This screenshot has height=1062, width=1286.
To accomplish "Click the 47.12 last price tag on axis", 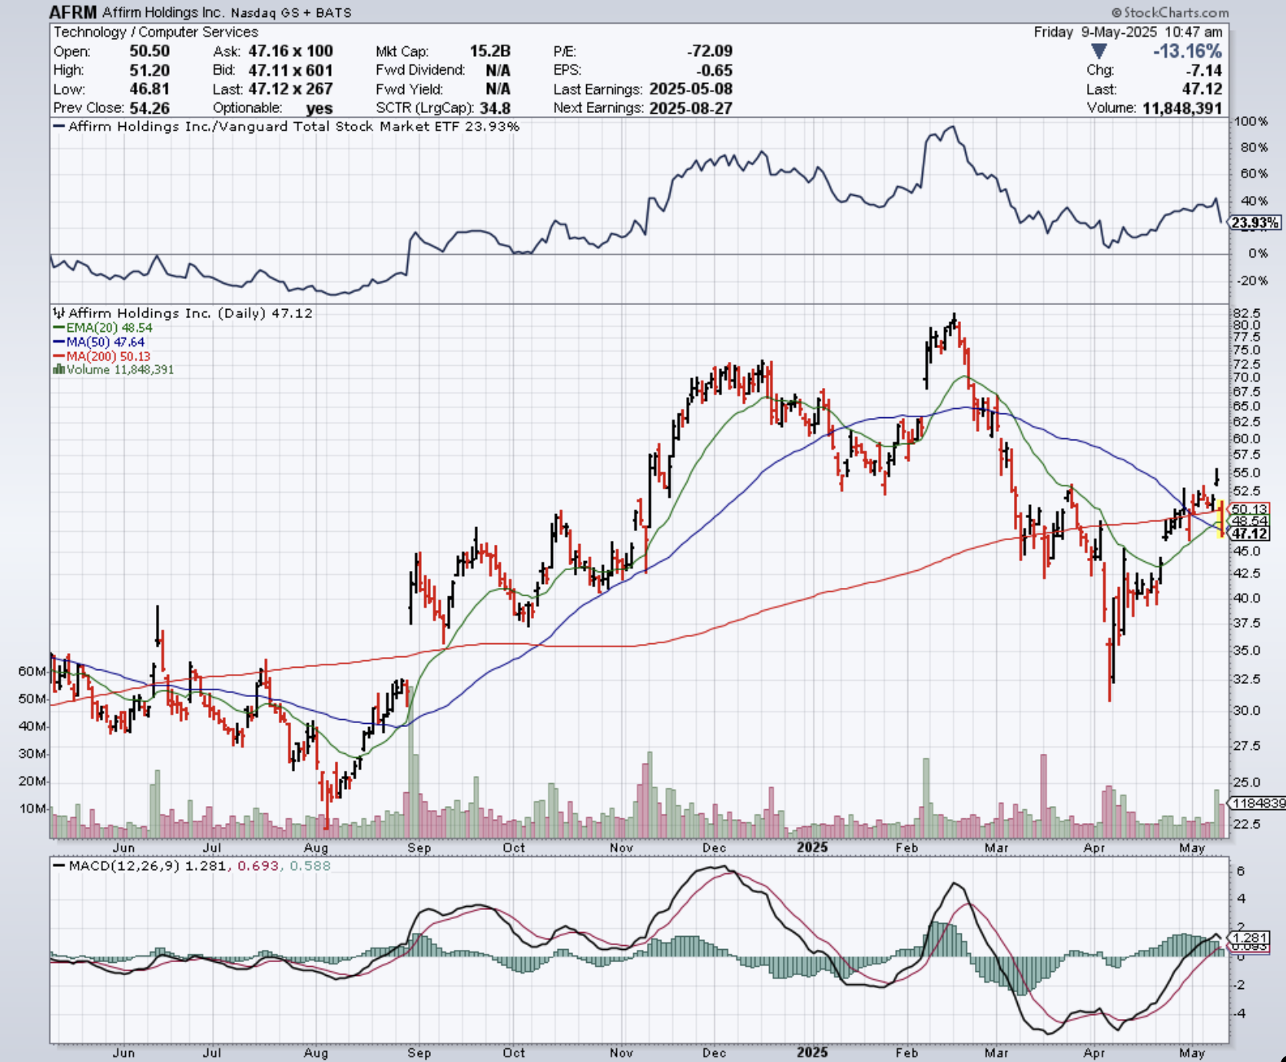I will tap(1250, 533).
